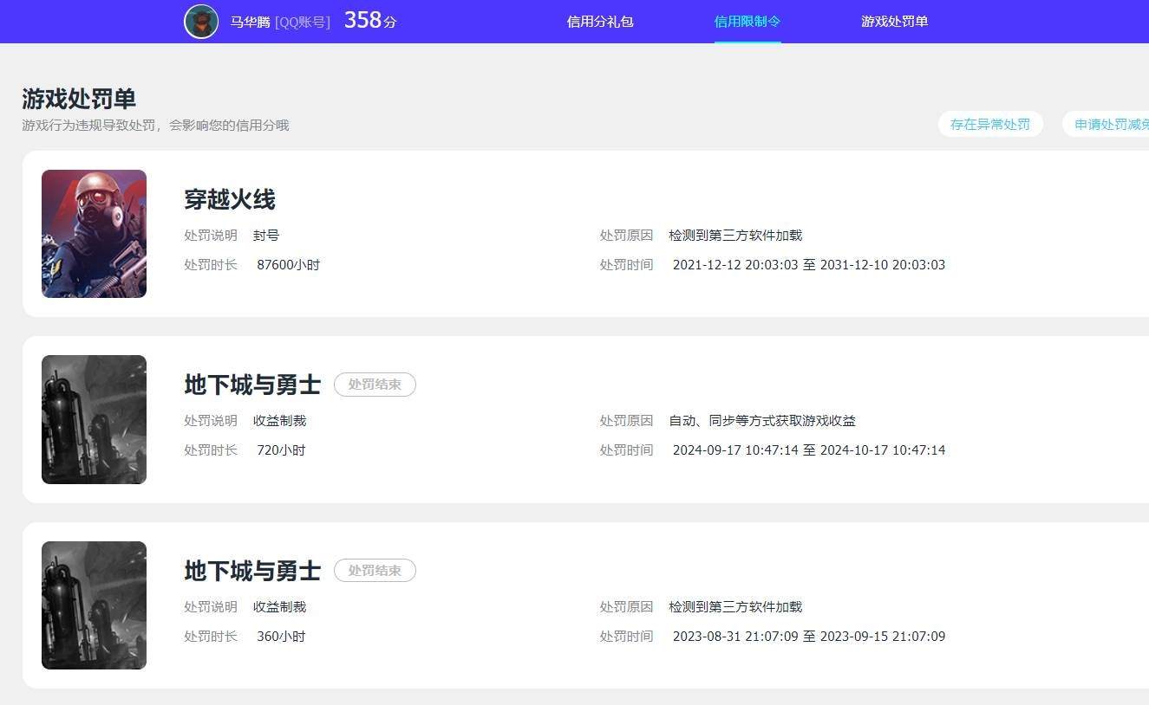Click the username 马华腾
The image size is (1149, 705).
coord(251,23)
